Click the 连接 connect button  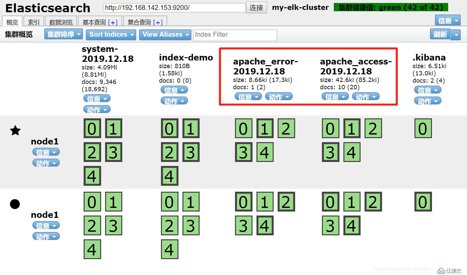(x=256, y=8)
